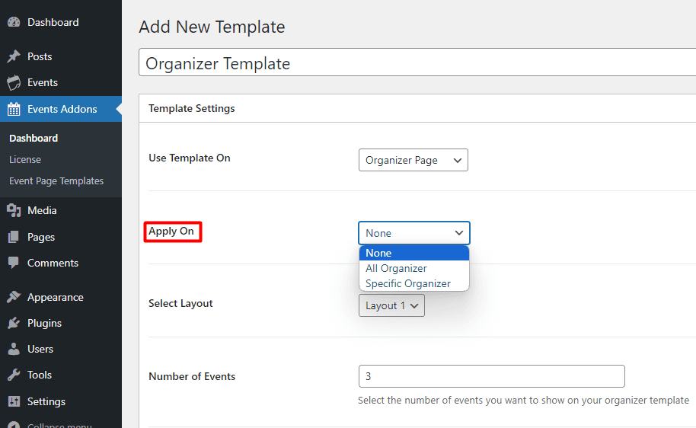Click the Users person icon
Image resolution: width=696 pixels, height=428 pixels.
point(14,349)
